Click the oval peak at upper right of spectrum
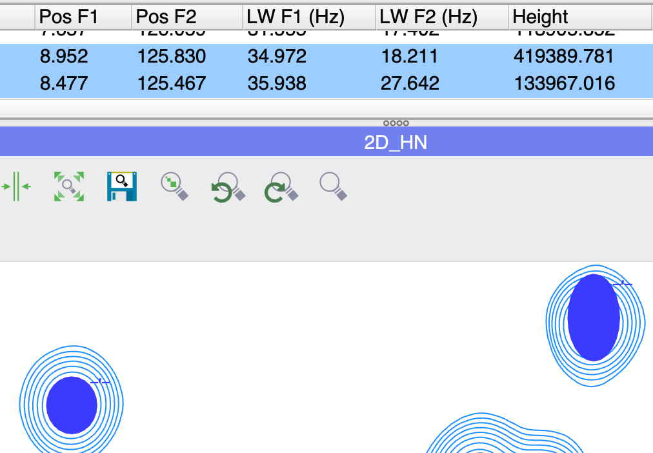The height and width of the screenshot is (453, 653). point(594,317)
